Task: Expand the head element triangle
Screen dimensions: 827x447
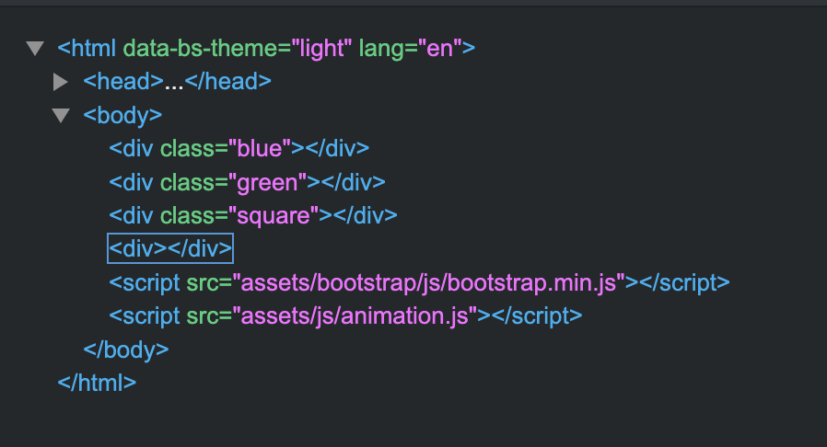Action: coord(61,82)
